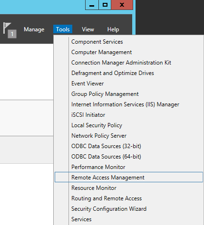Open Computer Management
Image resolution: width=204 pixels, height=225 pixels.
pos(101,52)
